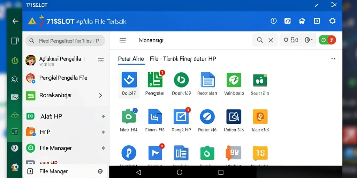
Task: Open the grid dots menu beside Aplulassi Pengelila
Action: (x=101, y=60)
